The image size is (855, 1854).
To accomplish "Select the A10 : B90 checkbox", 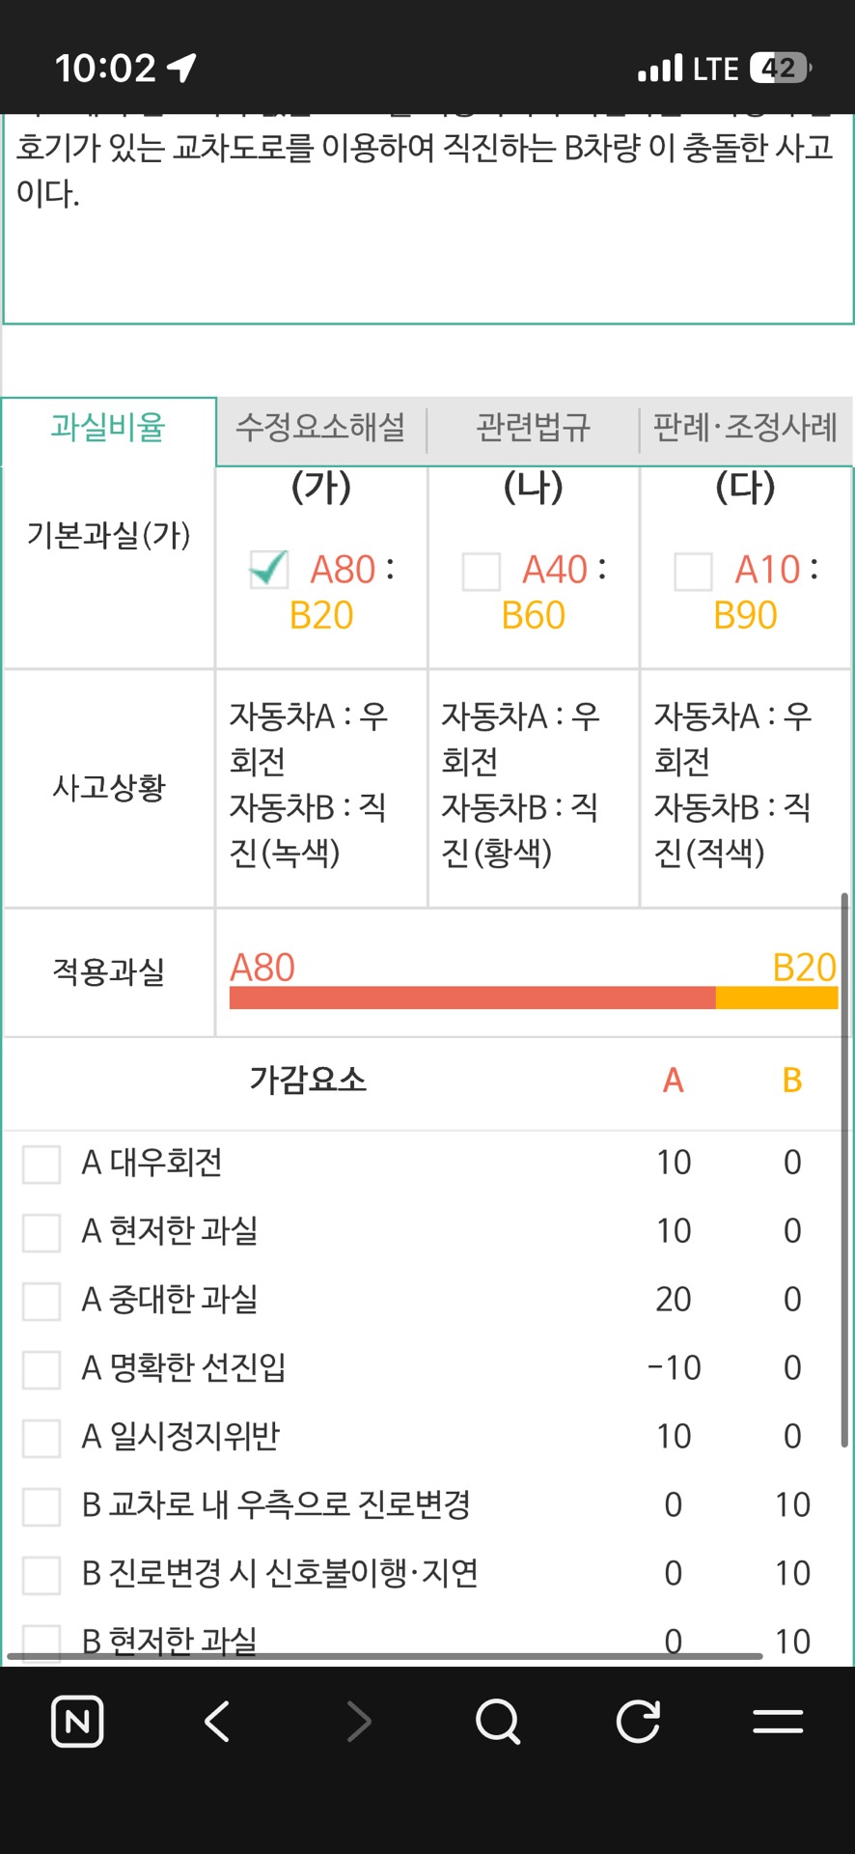I will (x=693, y=571).
